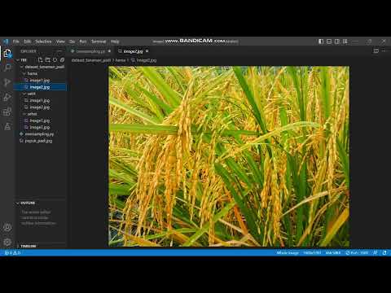
Task: Collapse all folders in Explorer
Action: [63, 60]
